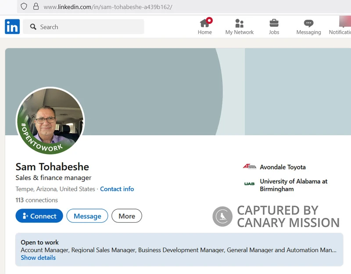Click the LinkedIn logo icon

click(12, 26)
